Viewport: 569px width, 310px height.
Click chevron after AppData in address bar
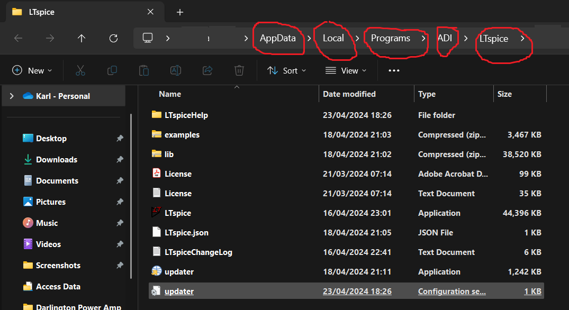(x=309, y=38)
